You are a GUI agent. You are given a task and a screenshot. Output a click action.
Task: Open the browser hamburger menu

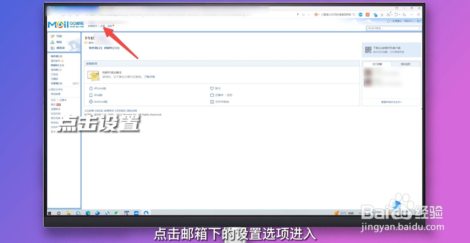click(x=419, y=14)
